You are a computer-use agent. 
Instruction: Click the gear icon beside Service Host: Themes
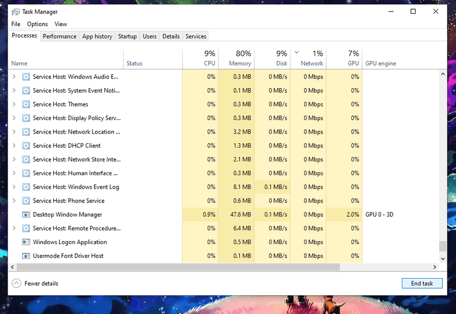tap(26, 104)
